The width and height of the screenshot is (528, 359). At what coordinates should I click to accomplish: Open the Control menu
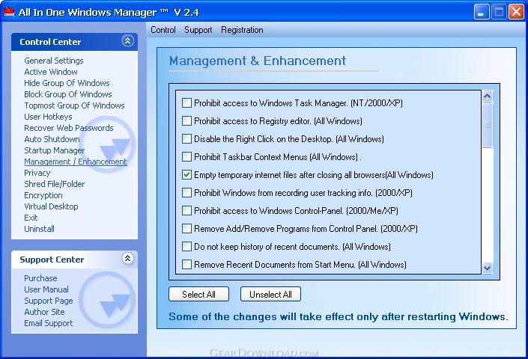(163, 30)
